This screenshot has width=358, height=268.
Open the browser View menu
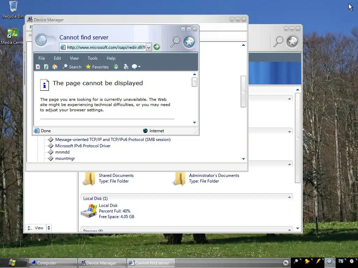(x=74, y=58)
